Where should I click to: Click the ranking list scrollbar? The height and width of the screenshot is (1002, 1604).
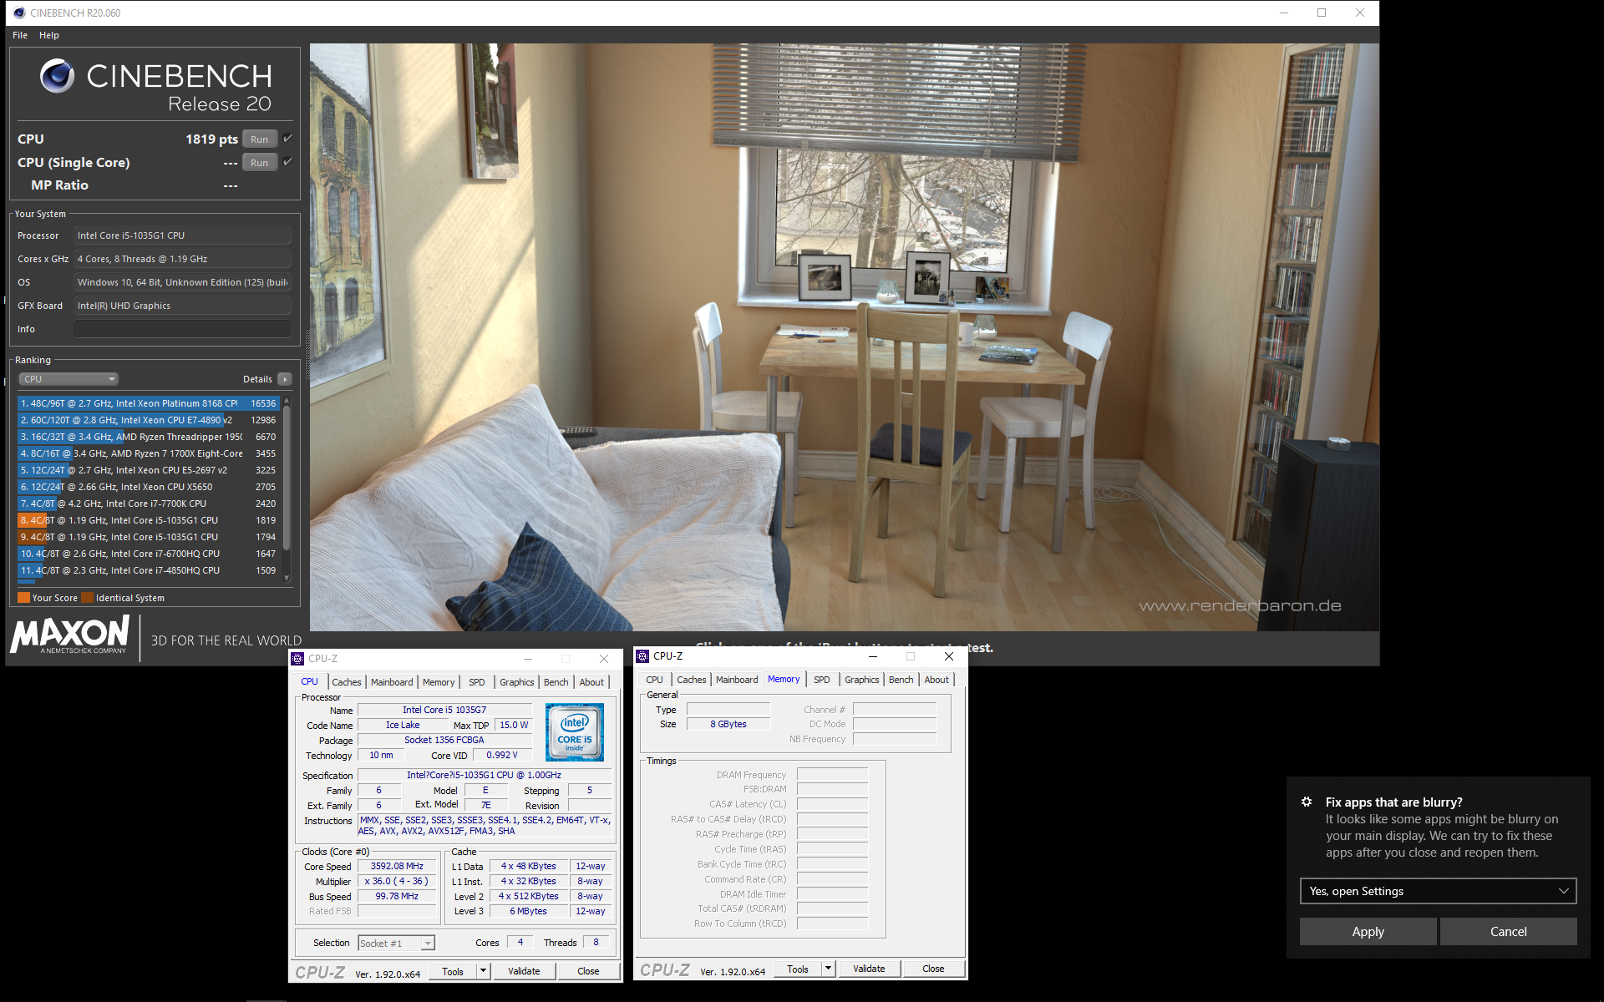287,478
